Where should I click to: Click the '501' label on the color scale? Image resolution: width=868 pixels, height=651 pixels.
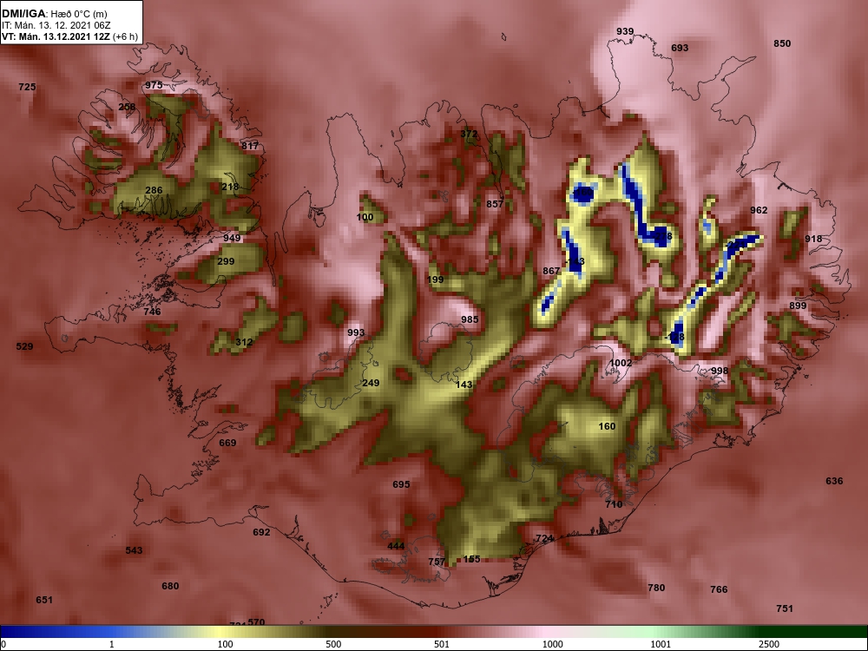pyautogui.click(x=442, y=644)
